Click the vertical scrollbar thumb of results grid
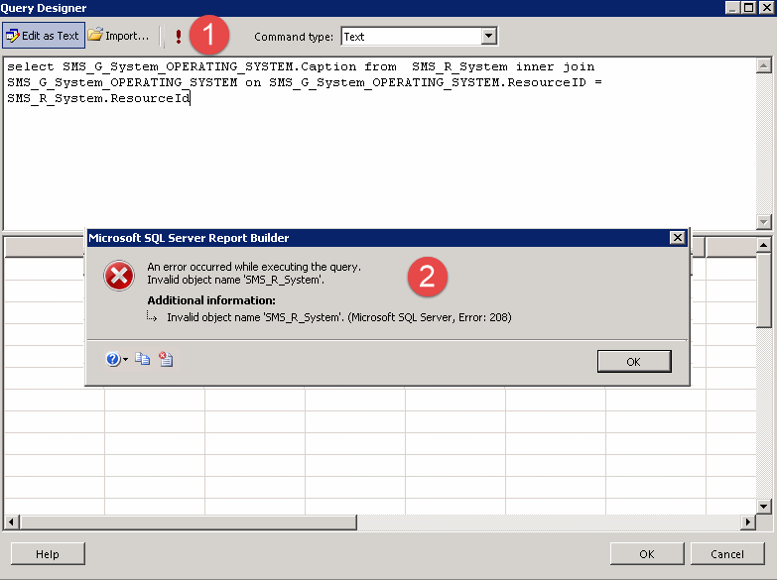The width and height of the screenshot is (777, 580). (x=764, y=290)
